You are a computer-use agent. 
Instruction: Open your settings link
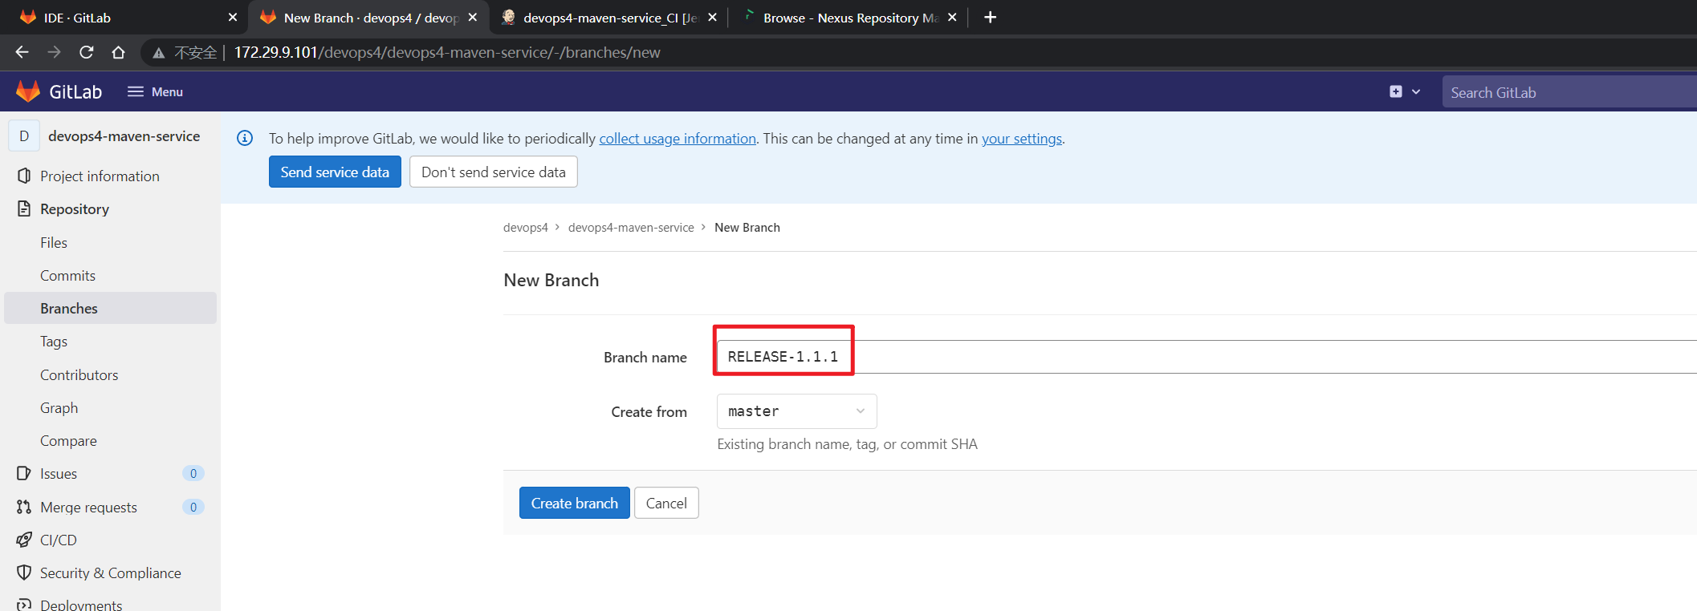point(1022,138)
